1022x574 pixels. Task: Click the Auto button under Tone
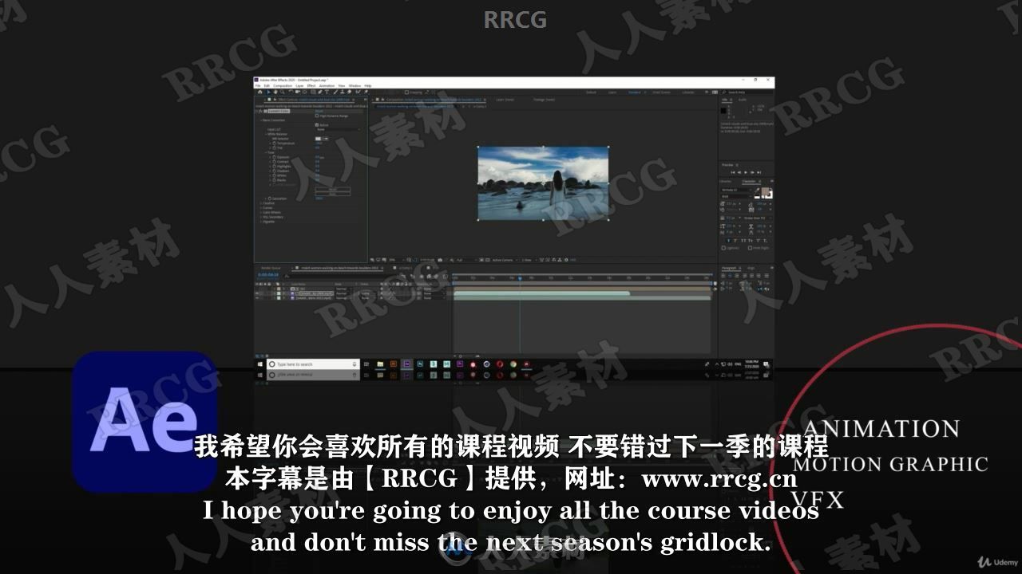coord(333,194)
